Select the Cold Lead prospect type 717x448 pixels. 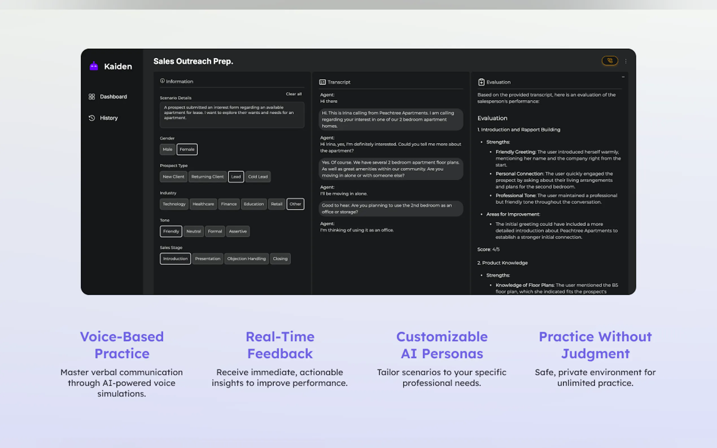(257, 177)
